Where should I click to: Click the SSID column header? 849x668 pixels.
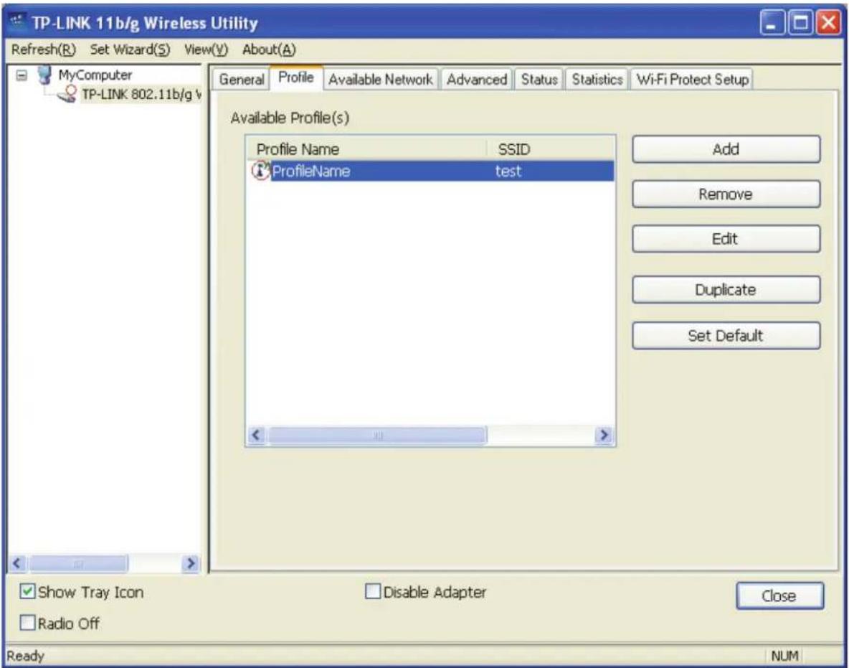coord(551,149)
